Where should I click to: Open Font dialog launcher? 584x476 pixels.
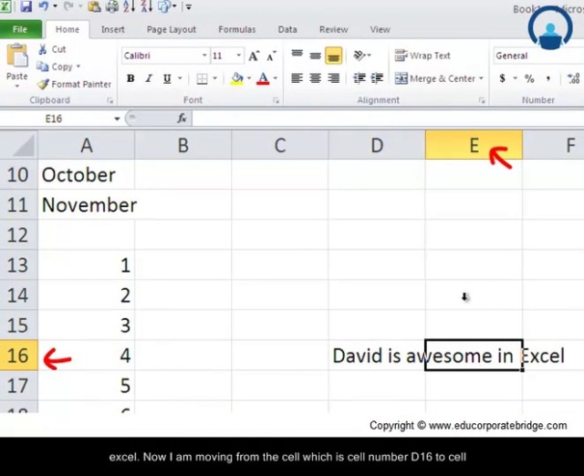276,100
